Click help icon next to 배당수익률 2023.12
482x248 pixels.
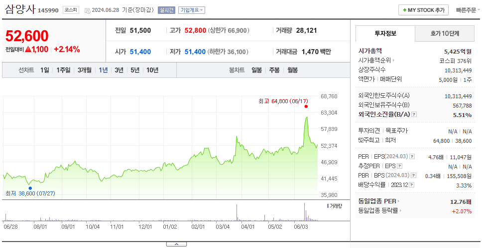[x=412, y=185]
